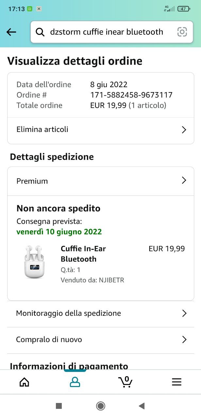The image size is (201, 418).
Task: Tap the back arrow icon
Action: point(11,32)
